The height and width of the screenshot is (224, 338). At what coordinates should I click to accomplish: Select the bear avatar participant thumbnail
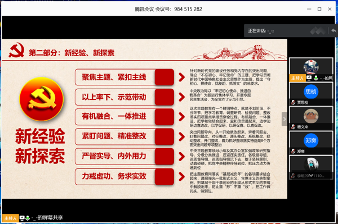(311, 116)
